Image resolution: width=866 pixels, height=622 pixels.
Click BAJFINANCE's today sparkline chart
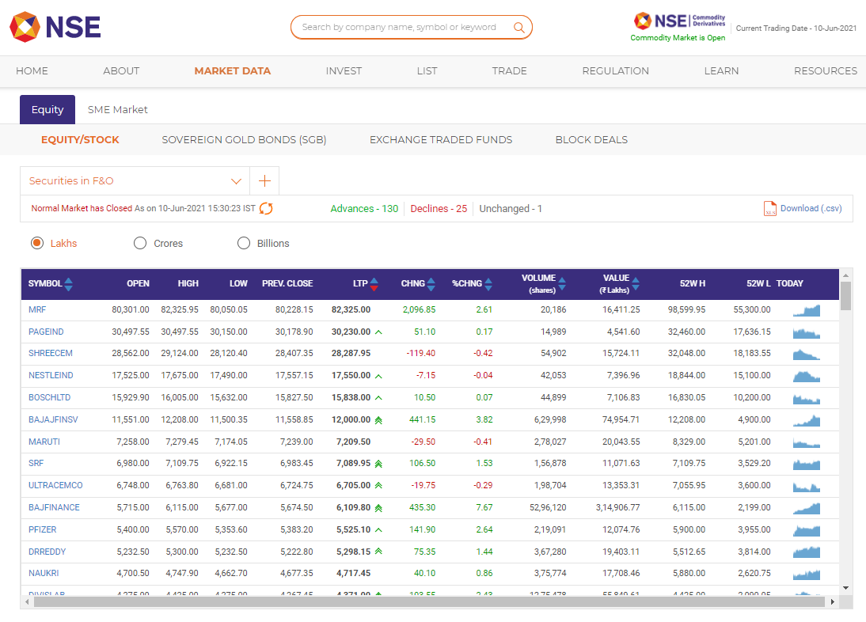tap(806, 508)
